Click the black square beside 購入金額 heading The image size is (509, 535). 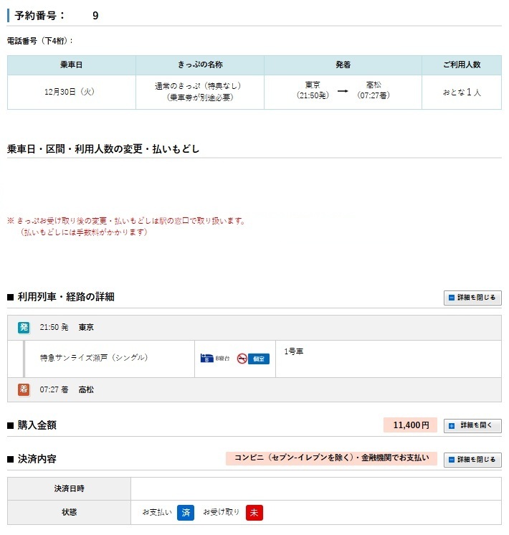tap(11, 426)
